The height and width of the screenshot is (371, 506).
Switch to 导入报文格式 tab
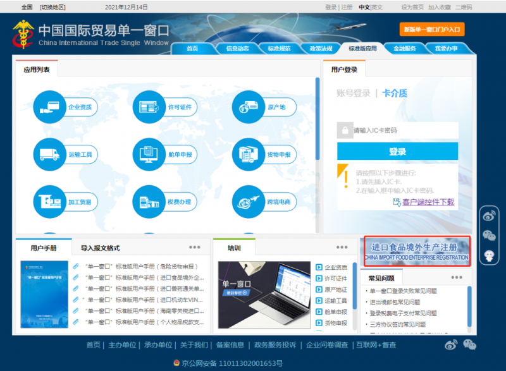coord(100,248)
